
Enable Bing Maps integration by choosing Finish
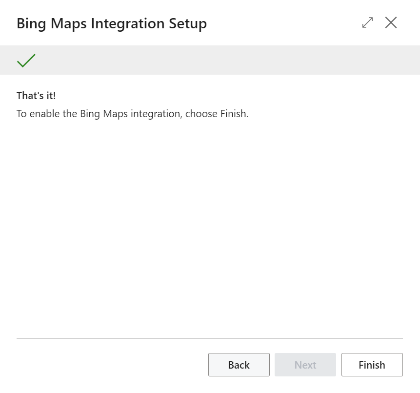coord(372,365)
